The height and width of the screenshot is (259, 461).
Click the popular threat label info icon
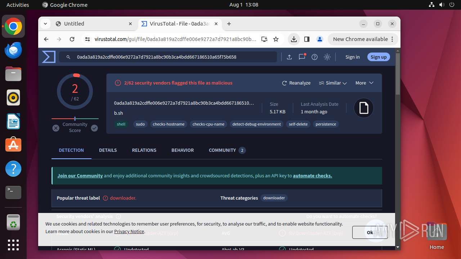pos(106,198)
